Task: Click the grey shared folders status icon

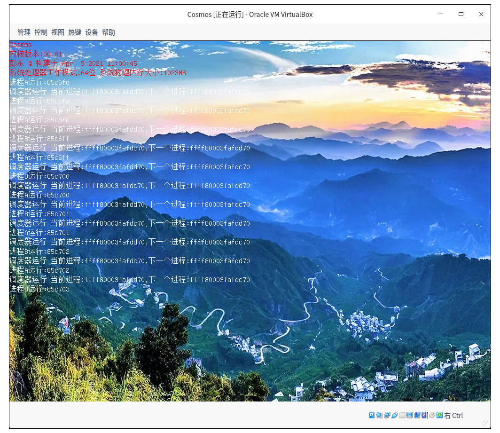Action: (x=402, y=415)
